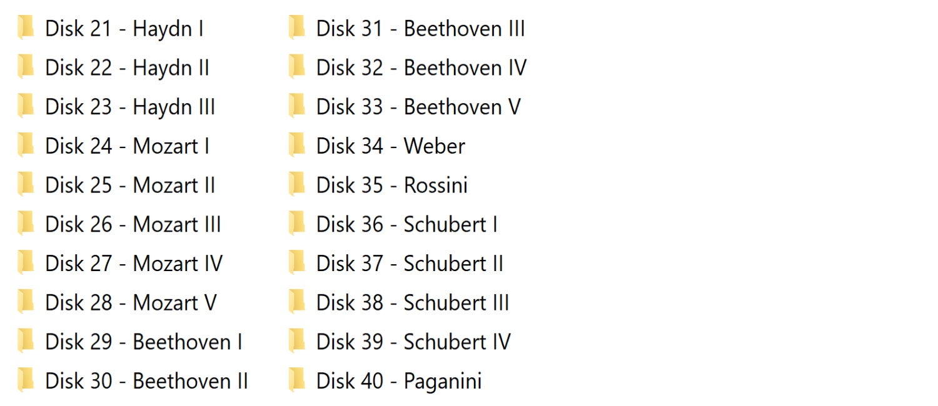Click the folder icon for Disk 21 - Haydn I
The image size is (938, 406).
click(x=26, y=29)
